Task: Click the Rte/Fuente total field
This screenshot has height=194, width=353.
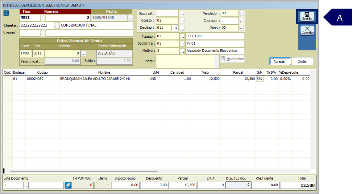Action: pos(265,185)
